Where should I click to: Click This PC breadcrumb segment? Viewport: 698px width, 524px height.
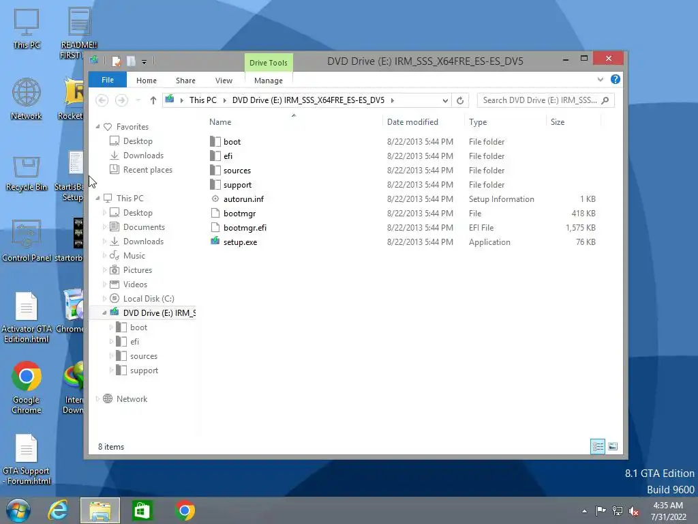(203, 100)
